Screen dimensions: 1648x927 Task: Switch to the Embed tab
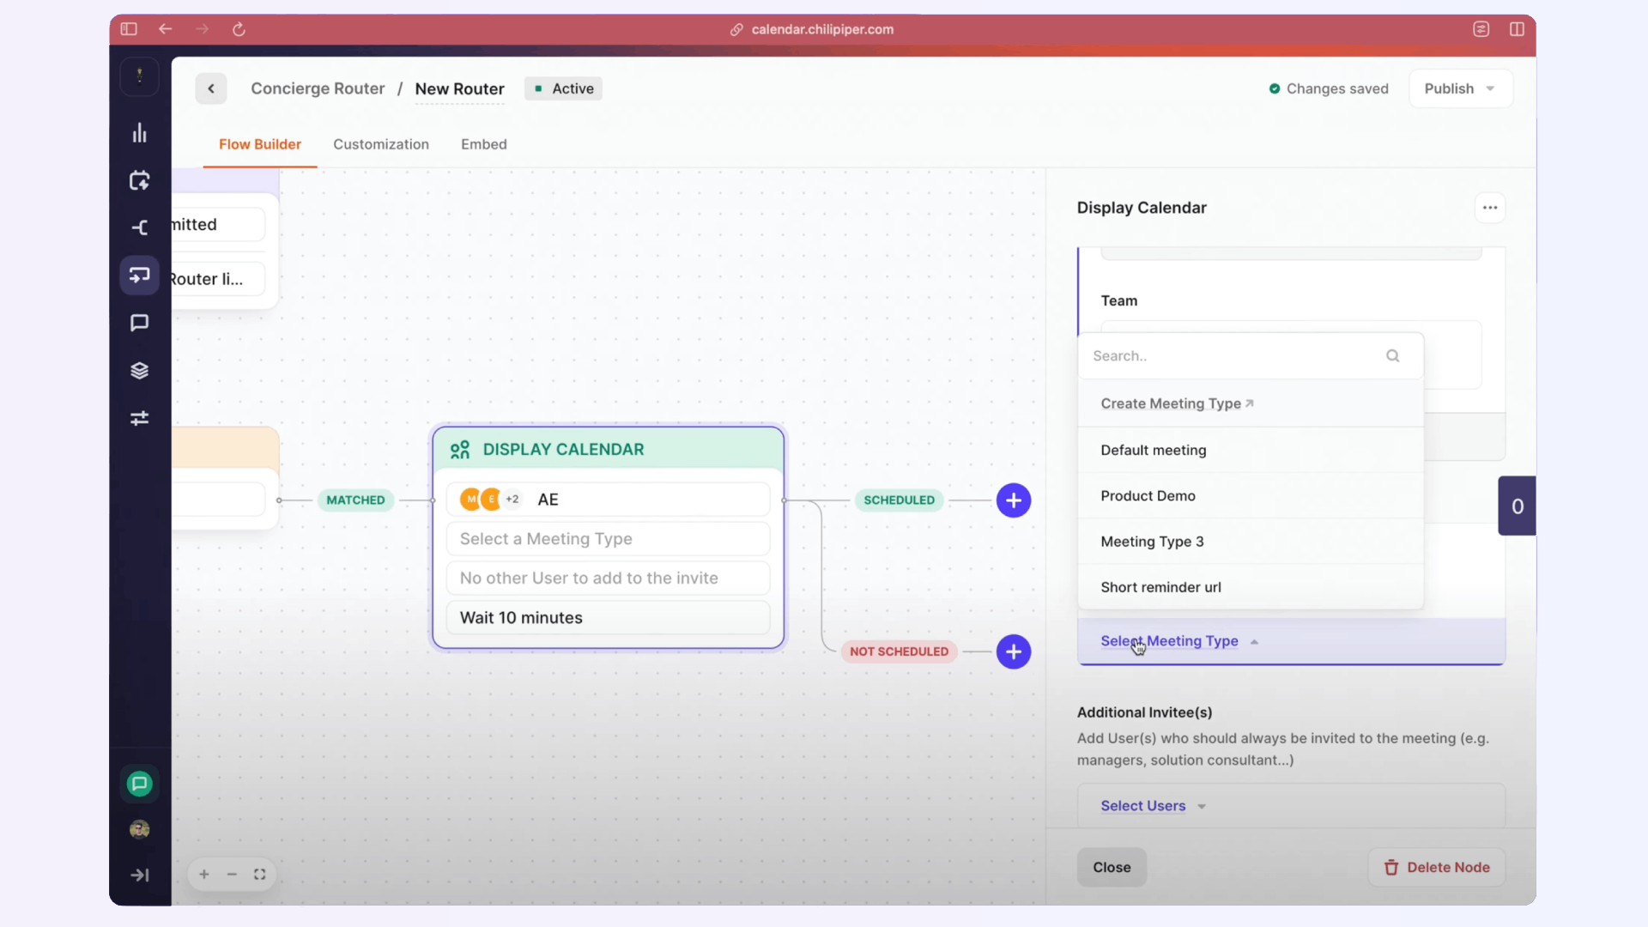(483, 144)
